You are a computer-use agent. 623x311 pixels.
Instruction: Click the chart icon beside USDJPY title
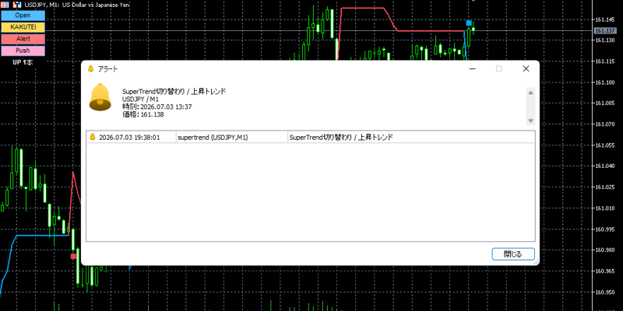(17, 5)
